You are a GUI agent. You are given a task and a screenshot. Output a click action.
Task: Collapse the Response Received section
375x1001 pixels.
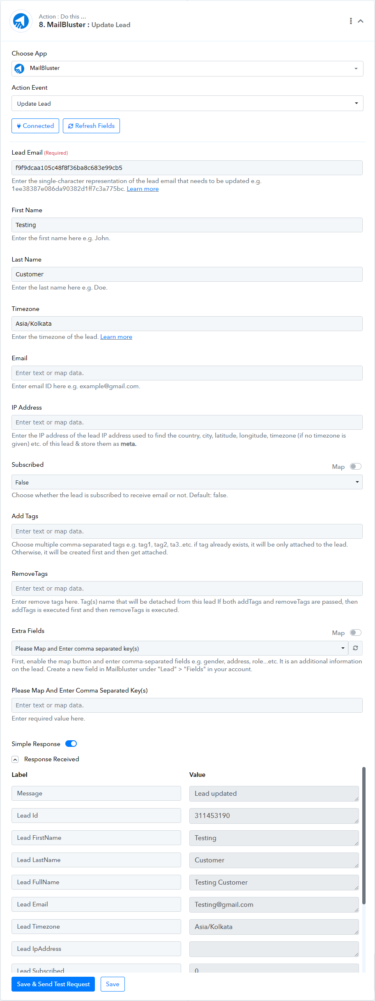(15, 760)
